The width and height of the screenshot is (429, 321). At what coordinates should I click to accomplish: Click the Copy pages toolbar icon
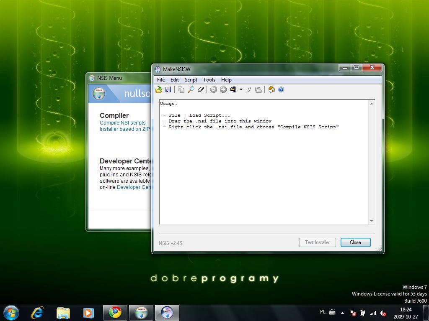coord(181,89)
